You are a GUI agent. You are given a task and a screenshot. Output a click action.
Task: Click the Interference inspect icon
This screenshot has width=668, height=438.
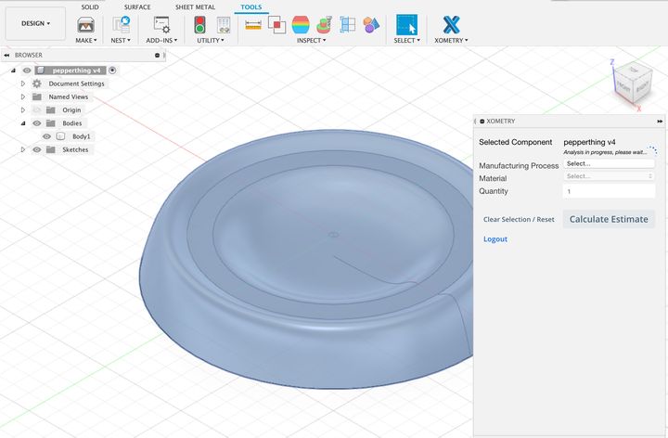coord(276,24)
